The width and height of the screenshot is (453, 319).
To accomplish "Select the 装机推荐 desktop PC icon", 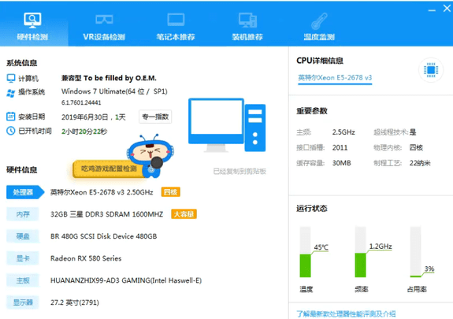I will [x=247, y=20].
